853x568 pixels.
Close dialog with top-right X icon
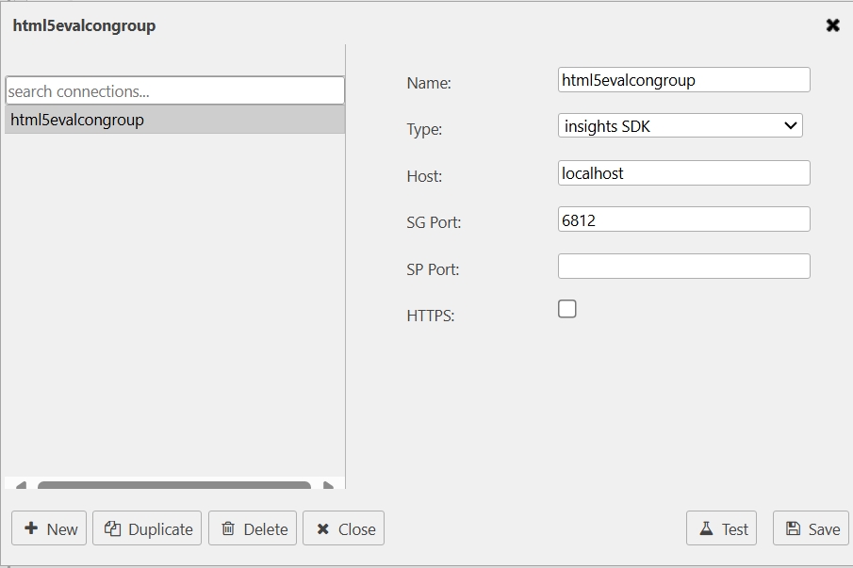[x=832, y=25]
